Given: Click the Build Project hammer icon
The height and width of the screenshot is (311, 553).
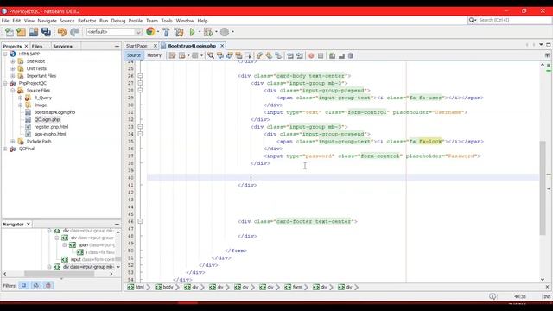Looking at the screenshot, I should click(x=166, y=32).
